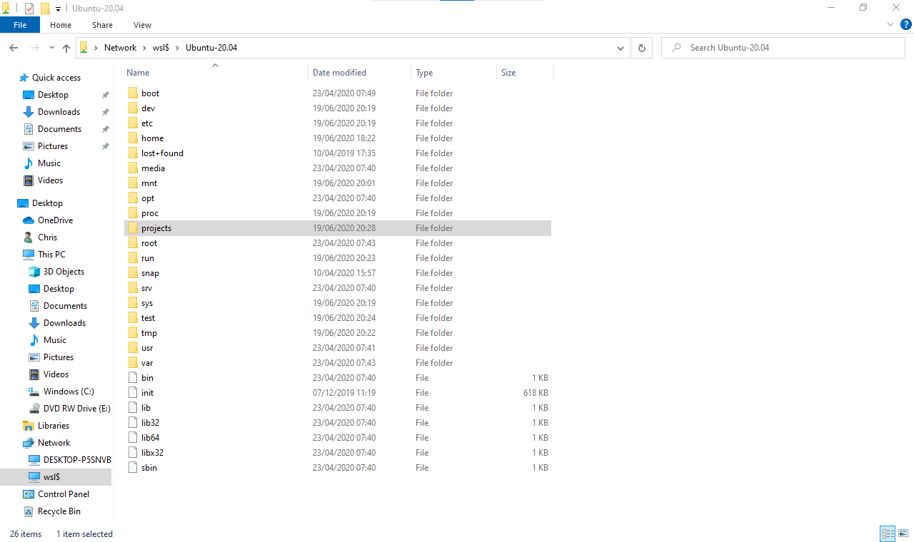Image resolution: width=914 pixels, height=542 pixels.
Task: Go up one folder level
Action: (66, 48)
